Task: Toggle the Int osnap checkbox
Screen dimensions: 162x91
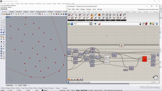Action: pyautogui.click(x=25, y=88)
